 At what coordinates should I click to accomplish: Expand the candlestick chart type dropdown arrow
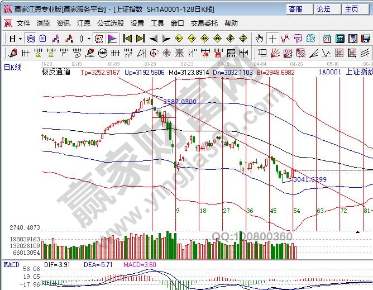[x=89, y=39]
